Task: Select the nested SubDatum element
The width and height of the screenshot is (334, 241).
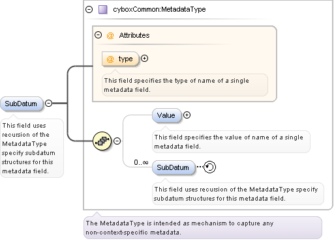Action: tap(174, 167)
